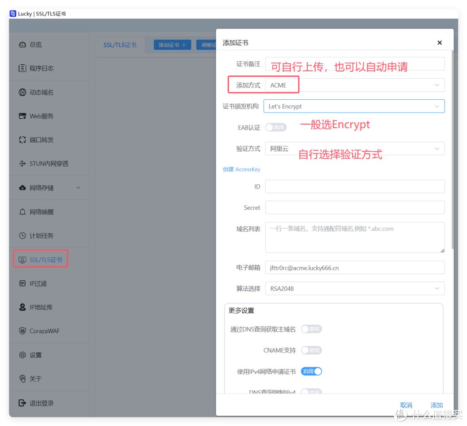467x426 pixels.
Task: Toggle the EAB认证 switch
Action: coord(276,127)
